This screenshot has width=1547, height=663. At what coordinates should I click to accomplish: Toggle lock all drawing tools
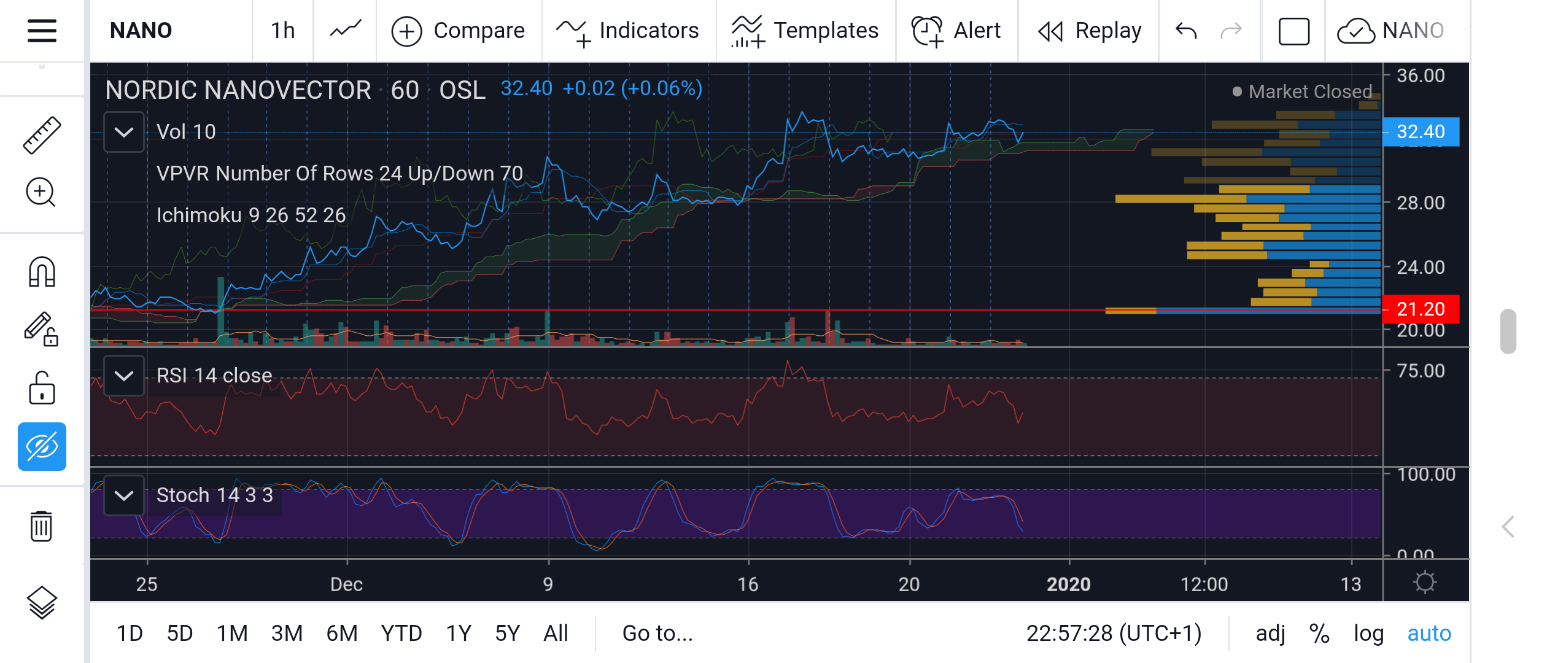[42, 388]
